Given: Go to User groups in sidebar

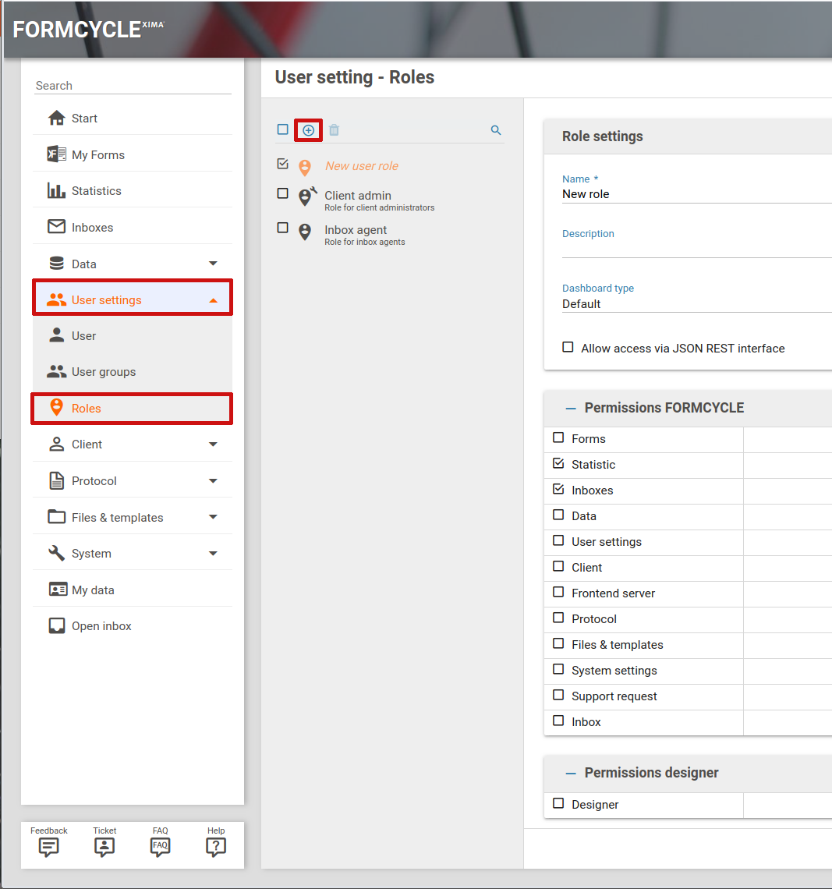Looking at the screenshot, I should click(103, 372).
